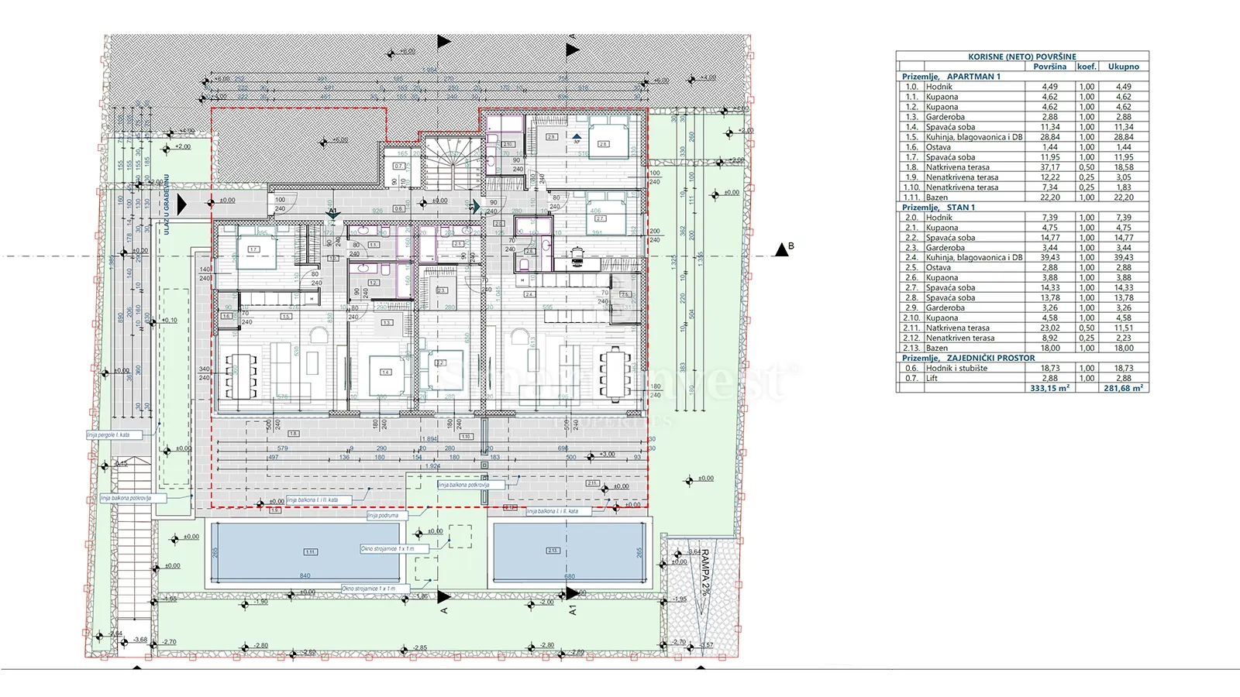Click 'Nenatkriven terasa' in row 2.12.
1240x697 pixels.
959,338
